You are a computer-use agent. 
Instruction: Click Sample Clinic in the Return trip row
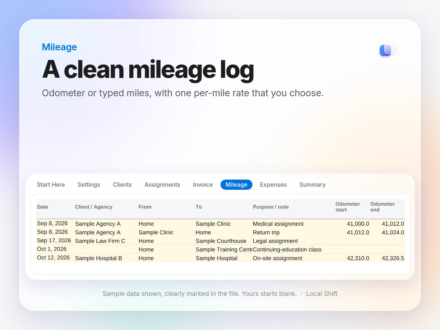pyautogui.click(x=156, y=232)
